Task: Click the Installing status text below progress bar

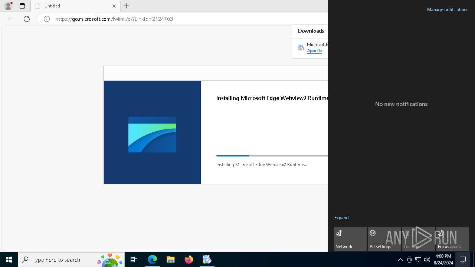Action: 262,165
